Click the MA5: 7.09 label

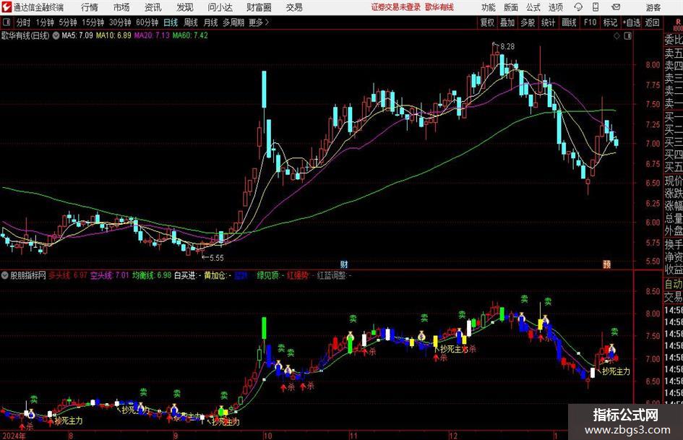tap(77, 35)
